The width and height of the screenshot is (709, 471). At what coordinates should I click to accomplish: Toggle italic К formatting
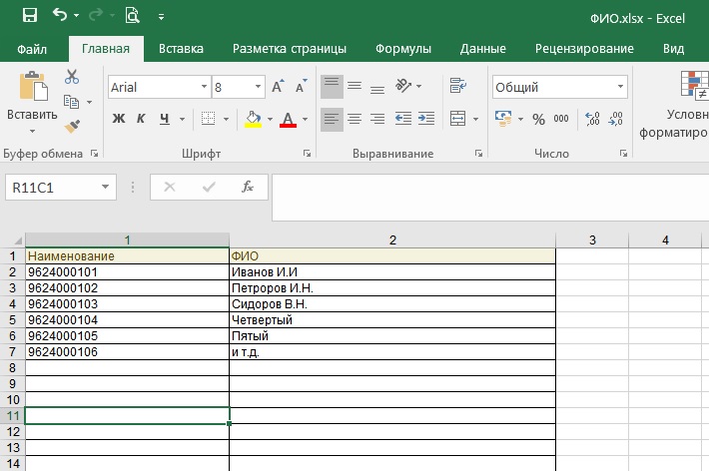141,119
